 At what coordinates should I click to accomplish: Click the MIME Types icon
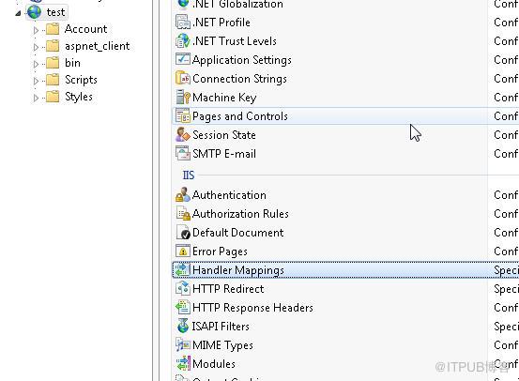pyautogui.click(x=183, y=345)
